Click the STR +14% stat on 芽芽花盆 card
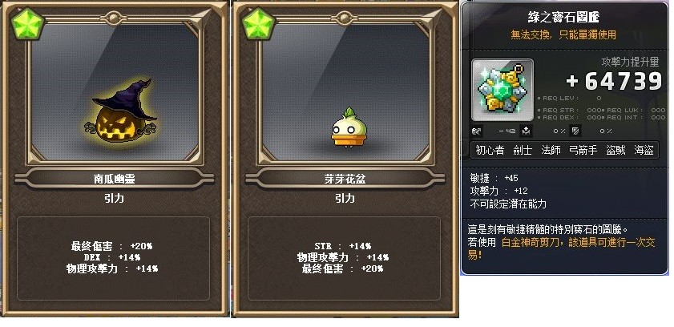Image resolution: width=674 pixels, height=327 pixels. [x=342, y=246]
